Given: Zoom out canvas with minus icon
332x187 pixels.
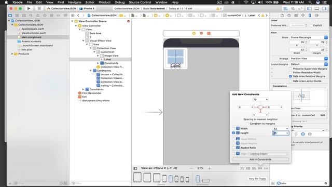Looking at the screenshot, I should pos(191,168).
